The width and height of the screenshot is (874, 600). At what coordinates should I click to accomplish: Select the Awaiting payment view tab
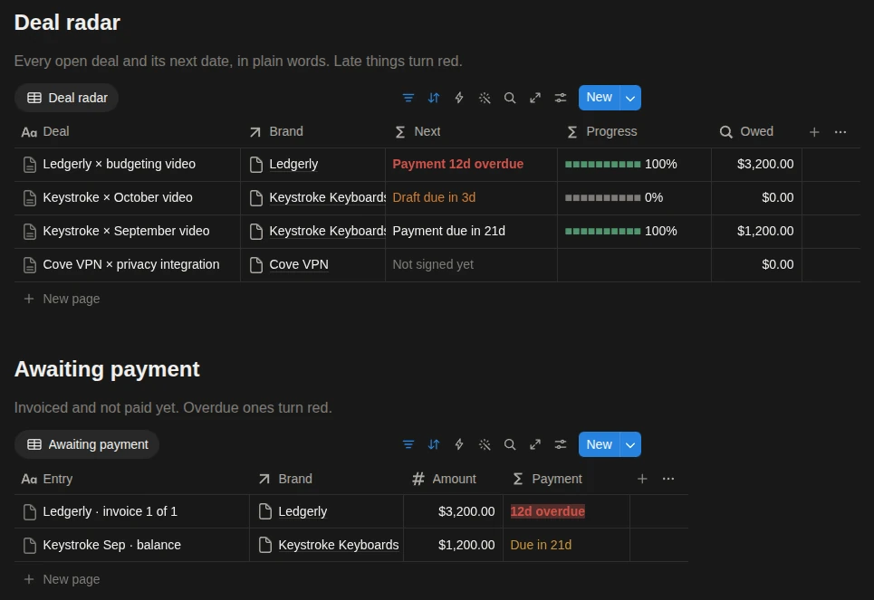coord(87,444)
